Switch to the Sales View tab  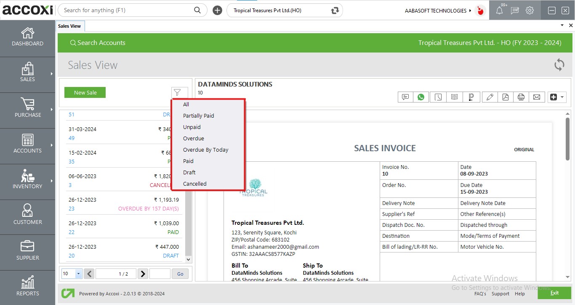[x=70, y=26]
